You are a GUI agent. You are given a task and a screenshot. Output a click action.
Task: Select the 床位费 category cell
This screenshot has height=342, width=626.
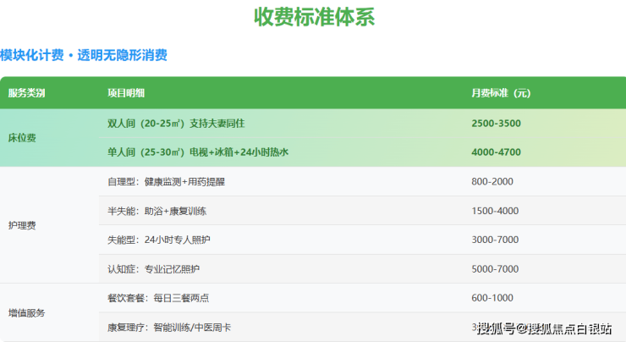pyautogui.click(x=22, y=137)
